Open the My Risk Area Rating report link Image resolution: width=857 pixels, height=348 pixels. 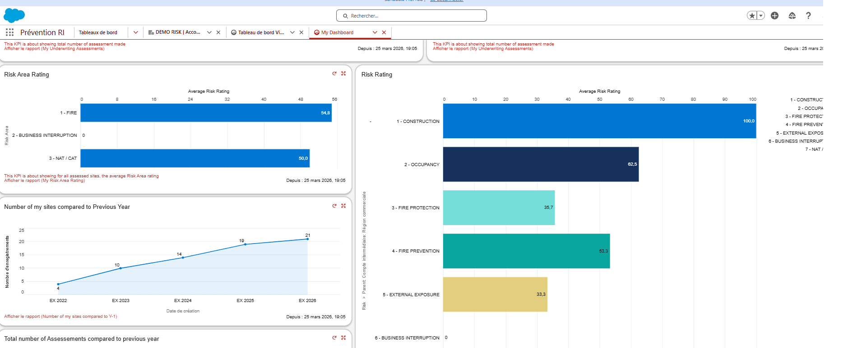(45, 181)
